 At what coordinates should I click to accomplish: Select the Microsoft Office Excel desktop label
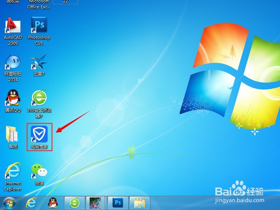coord(39,4)
